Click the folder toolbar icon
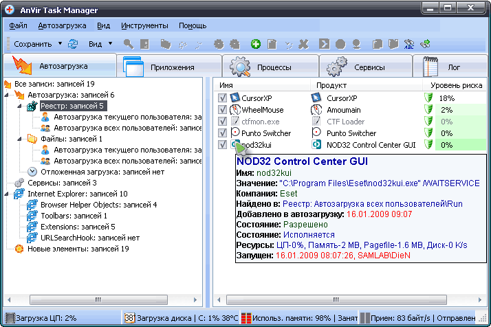This screenshot has height=327, width=491. pyautogui.click(x=166, y=44)
